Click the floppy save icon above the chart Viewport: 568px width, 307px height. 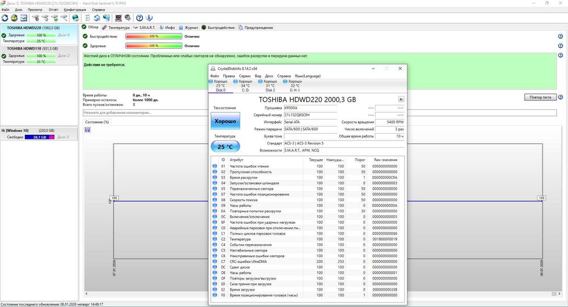pyautogui.click(x=87, y=130)
